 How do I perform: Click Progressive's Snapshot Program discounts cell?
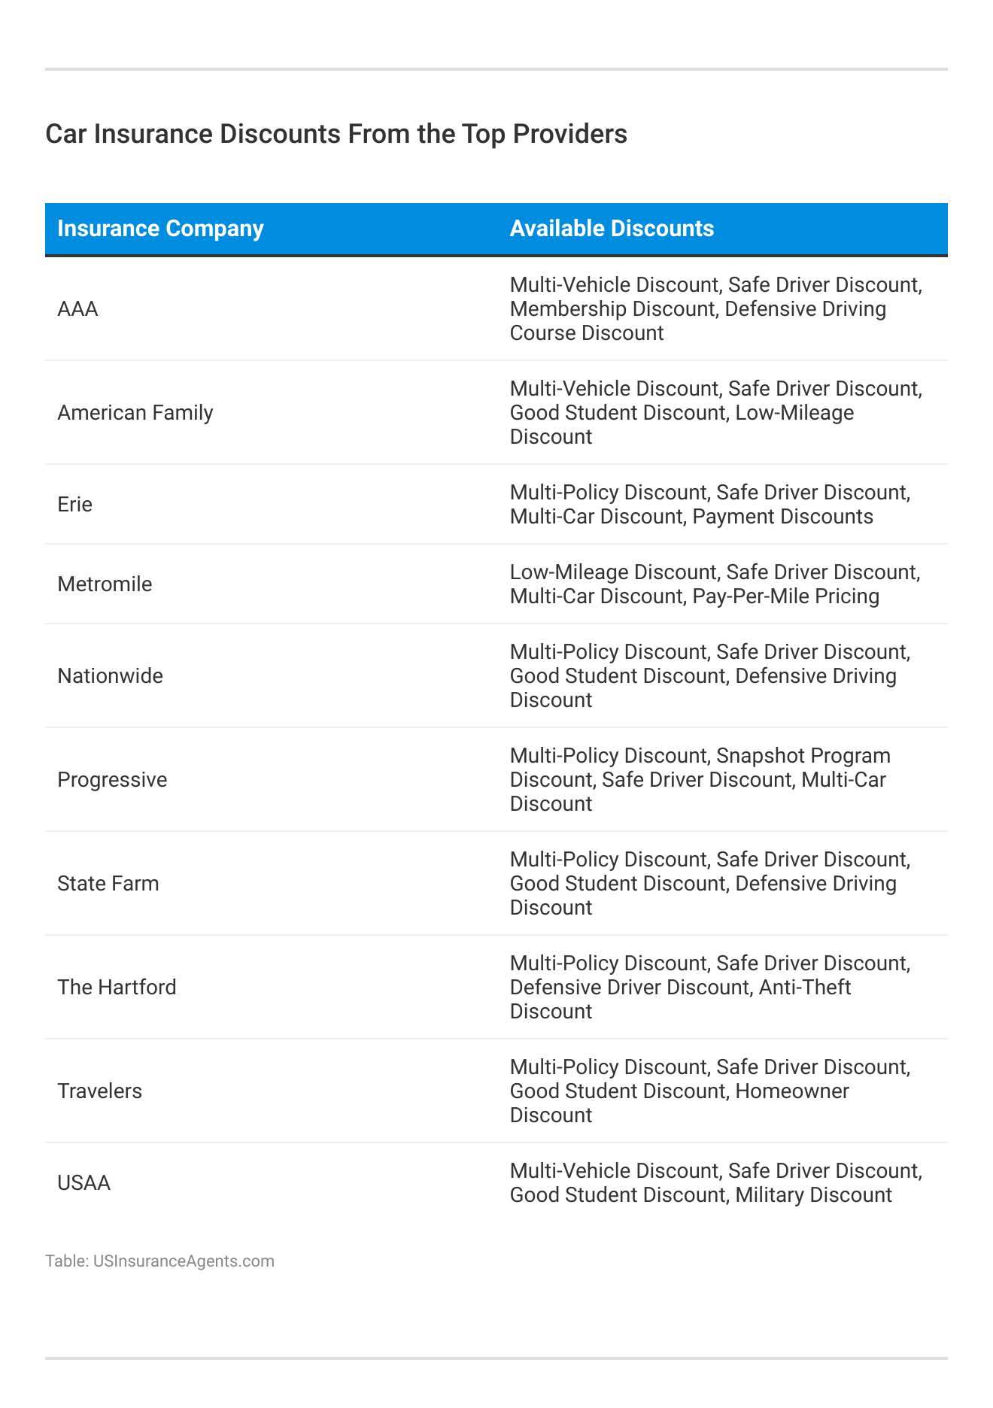(x=700, y=780)
